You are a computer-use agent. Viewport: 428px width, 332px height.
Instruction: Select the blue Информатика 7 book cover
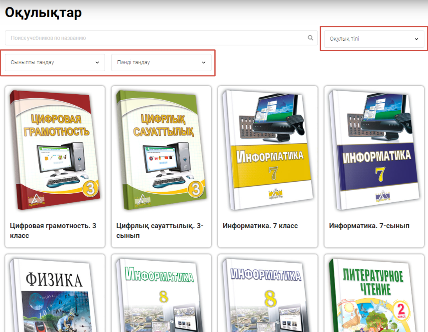click(374, 150)
